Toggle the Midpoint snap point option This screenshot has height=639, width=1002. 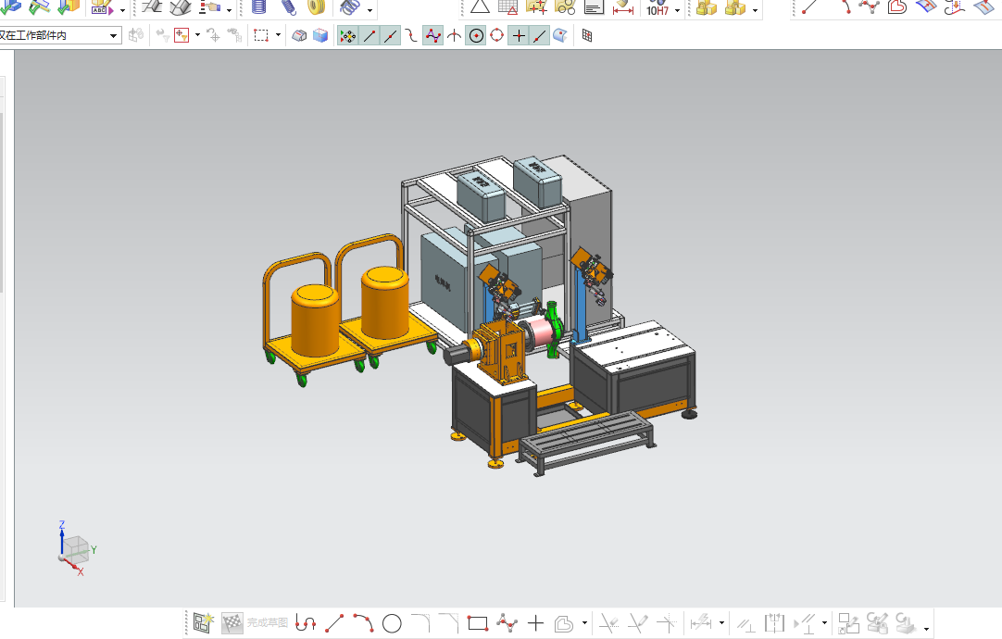[x=391, y=36]
